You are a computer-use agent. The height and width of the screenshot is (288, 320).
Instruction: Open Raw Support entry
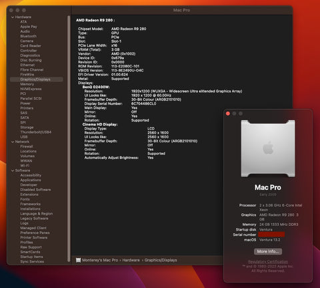tap(31, 247)
